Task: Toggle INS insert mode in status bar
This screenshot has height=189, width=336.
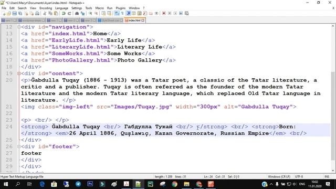Action: click(x=327, y=177)
